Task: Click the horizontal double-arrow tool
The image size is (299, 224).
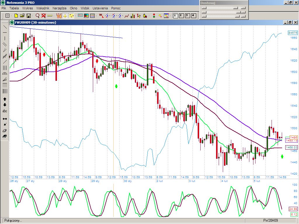Action: click(x=5, y=119)
